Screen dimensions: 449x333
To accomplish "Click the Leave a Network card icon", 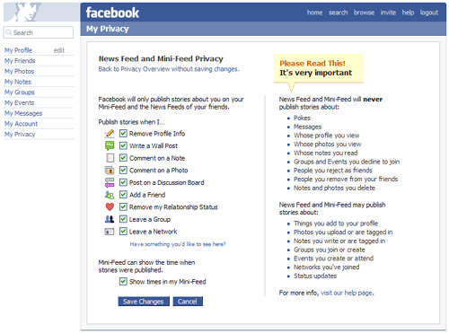I will click(110, 232).
